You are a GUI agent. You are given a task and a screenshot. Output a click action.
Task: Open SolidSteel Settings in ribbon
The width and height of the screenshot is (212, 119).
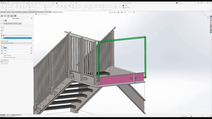125,6
